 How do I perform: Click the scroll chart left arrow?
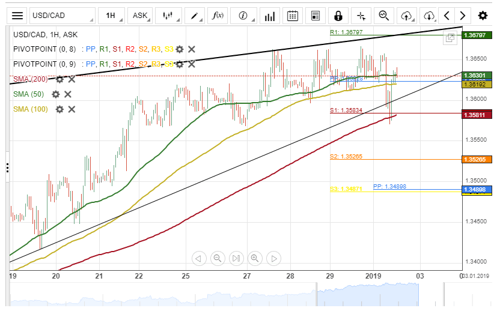[199, 259]
